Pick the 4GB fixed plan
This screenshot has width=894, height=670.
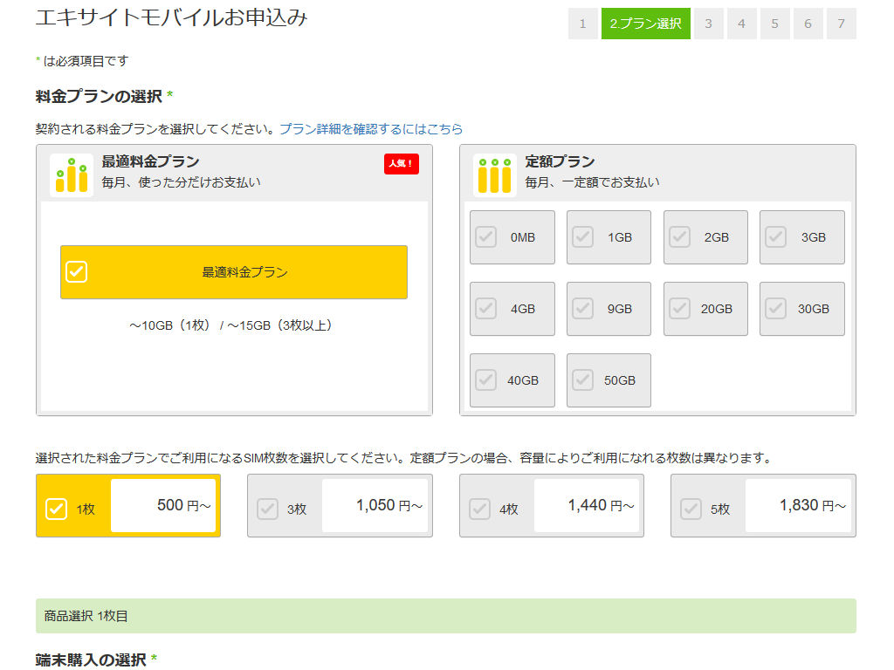coord(512,309)
